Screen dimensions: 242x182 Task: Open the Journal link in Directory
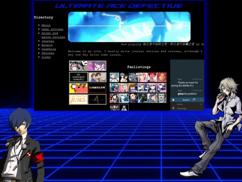click(48, 41)
